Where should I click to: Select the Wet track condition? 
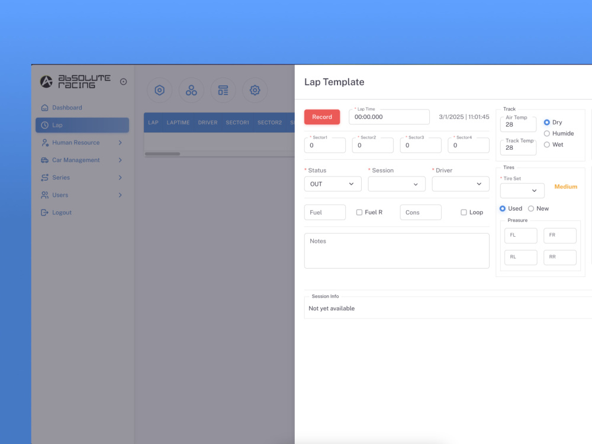(x=546, y=144)
